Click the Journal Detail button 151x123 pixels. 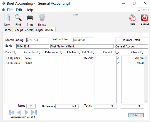[x=131, y=40]
